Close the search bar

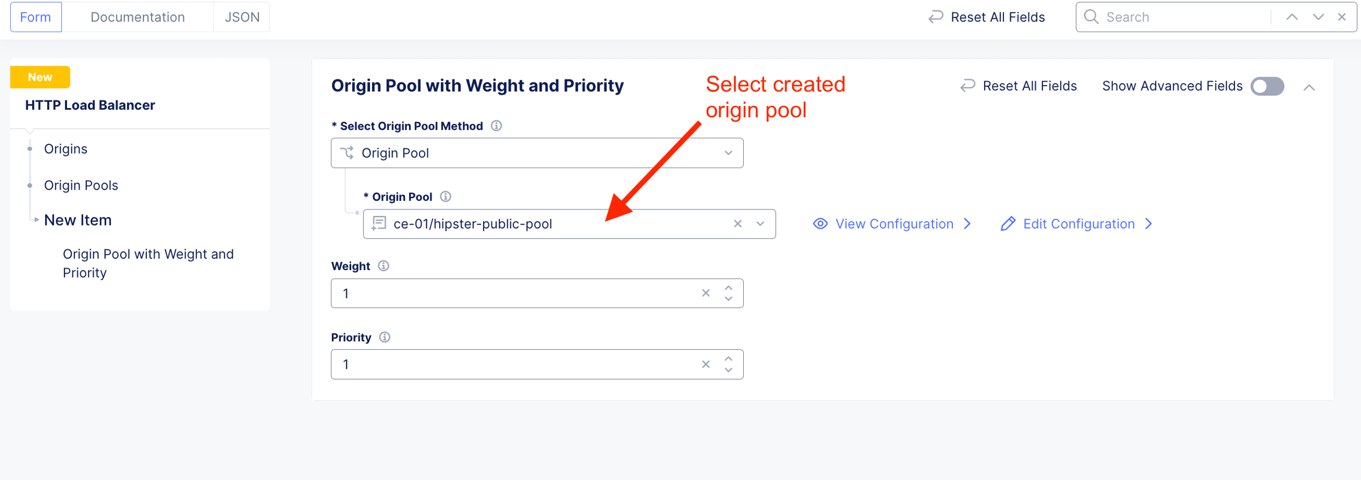pos(1342,17)
